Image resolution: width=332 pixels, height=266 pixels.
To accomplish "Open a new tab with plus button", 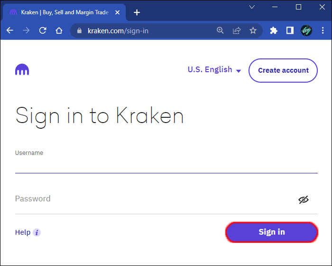I will pyautogui.click(x=137, y=12).
